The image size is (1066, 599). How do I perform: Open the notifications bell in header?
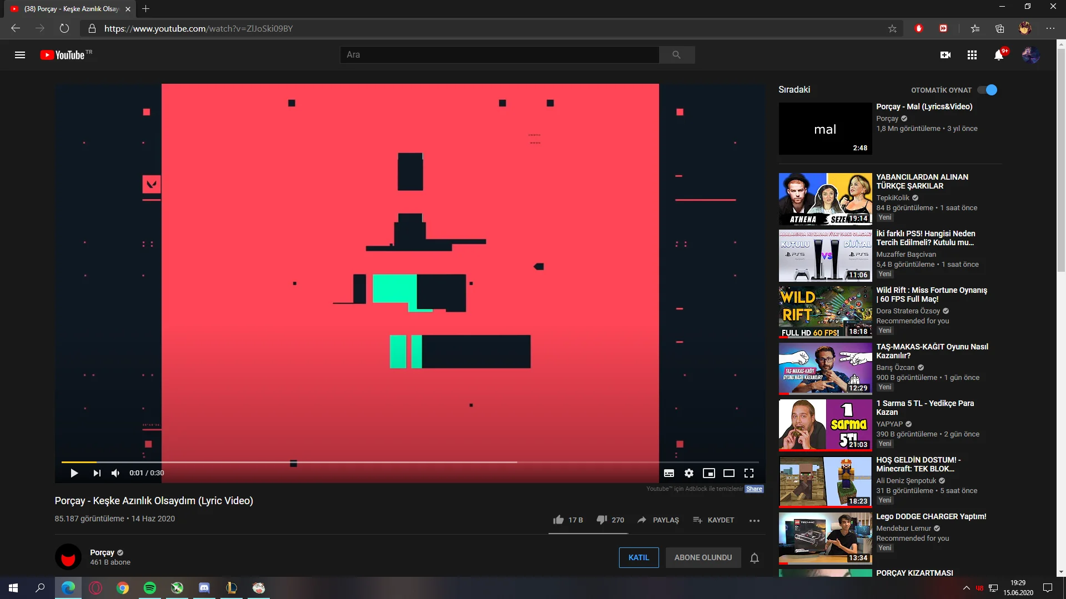pyautogui.click(x=999, y=55)
